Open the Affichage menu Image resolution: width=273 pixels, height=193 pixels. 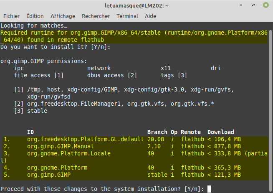[63, 16]
